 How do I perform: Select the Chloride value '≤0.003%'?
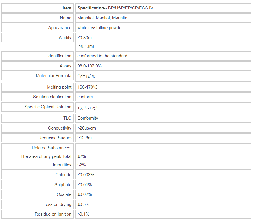click(x=86, y=175)
